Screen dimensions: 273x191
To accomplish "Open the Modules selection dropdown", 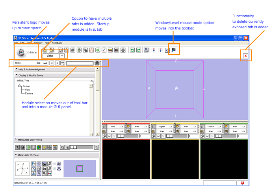I will (42, 63).
